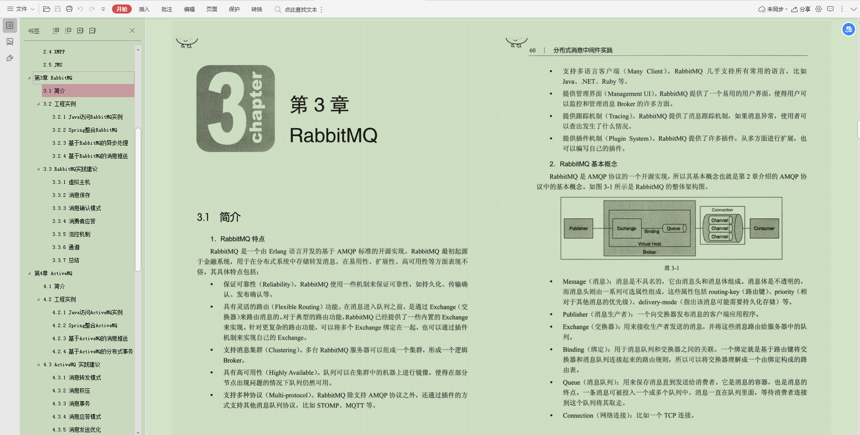Open the quick access customize dropdown
Viewport: 860px width, 435px height.
pyautogui.click(x=103, y=9)
